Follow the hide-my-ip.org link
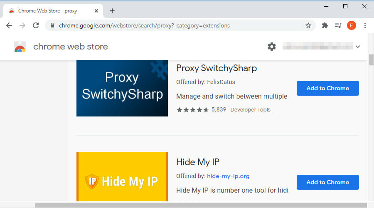Screen dimensions: 374x208 228,176
